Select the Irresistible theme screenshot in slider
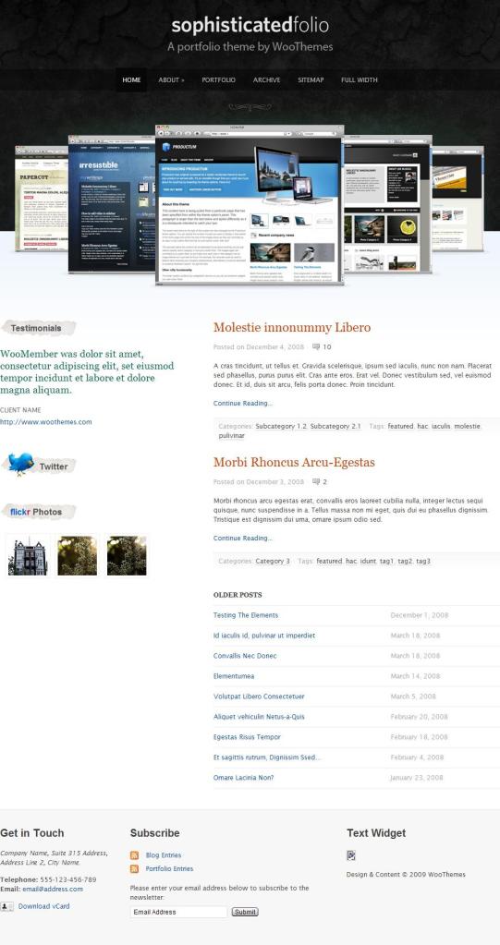 (112, 203)
